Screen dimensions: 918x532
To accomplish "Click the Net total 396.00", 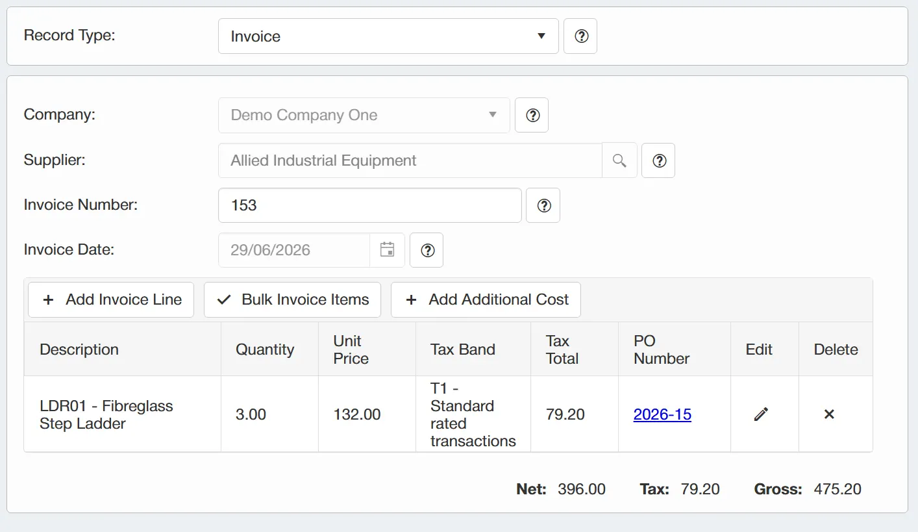I will 582,489.
